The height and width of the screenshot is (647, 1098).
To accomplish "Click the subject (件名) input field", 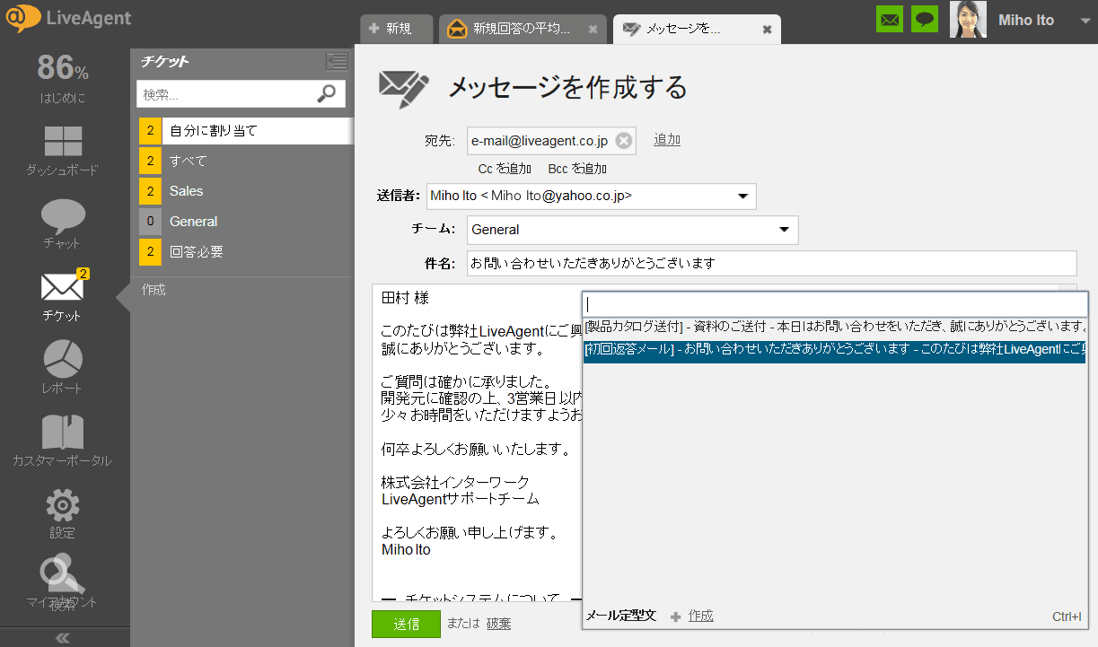I will click(771, 263).
